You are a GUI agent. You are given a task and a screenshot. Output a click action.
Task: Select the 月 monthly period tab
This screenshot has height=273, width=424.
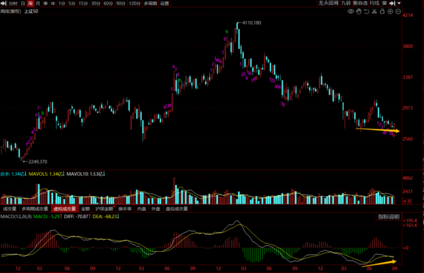(38, 3)
